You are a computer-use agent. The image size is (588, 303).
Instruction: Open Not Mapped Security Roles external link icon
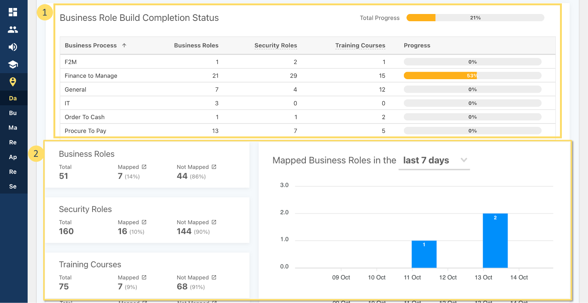(214, 222)
